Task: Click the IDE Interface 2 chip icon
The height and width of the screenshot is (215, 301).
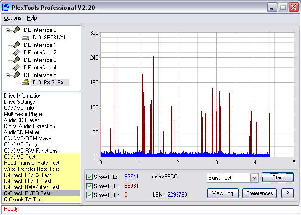Action: tap(16, 53)
